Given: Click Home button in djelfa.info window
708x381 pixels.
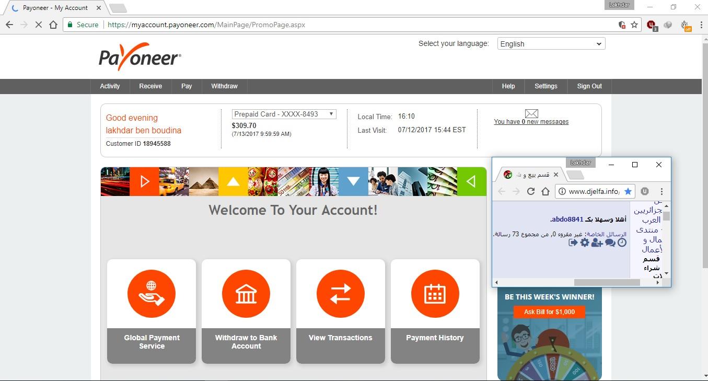Looking at the screenshot, I should point(545,191).
